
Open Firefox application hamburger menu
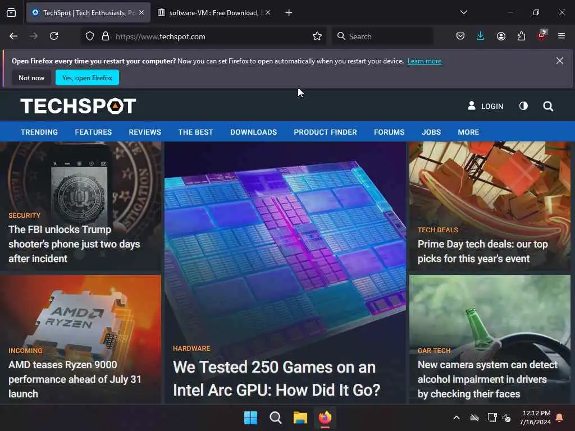[x=561, y=36]
